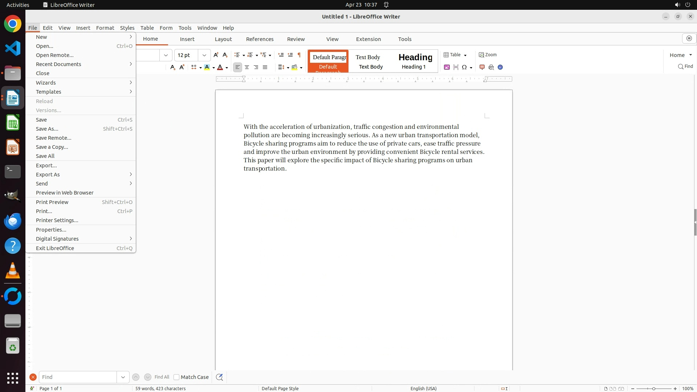Image resolution: width=697 pixels, height=392 pixels.
Task: Click the insert comment icon
Action: [482, 67]
